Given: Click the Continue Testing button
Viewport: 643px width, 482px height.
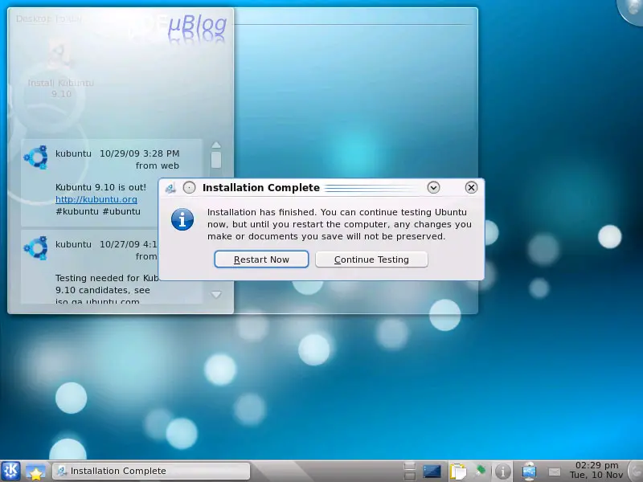Looking at the screenshot, I should (x=371, y=259).
